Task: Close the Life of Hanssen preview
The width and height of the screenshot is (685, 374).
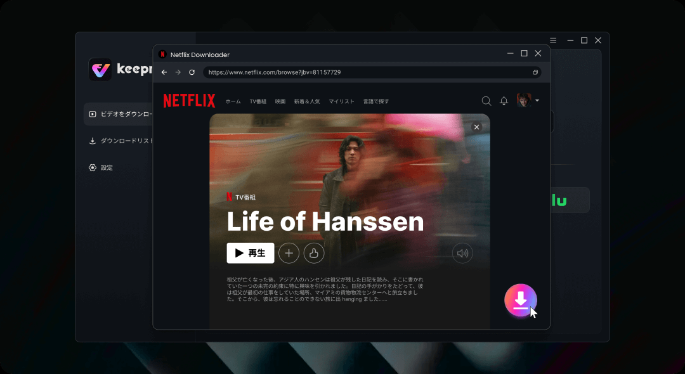Action: [476, 127]
